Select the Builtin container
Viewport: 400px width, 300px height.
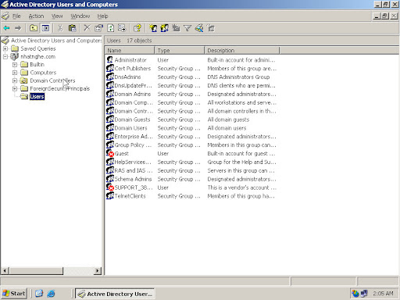[37, 64]
